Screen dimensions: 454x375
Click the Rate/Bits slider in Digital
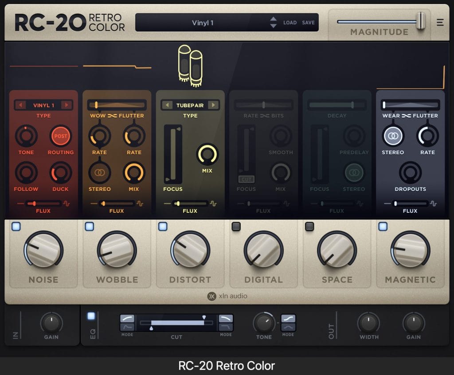[x=263, y=105]
